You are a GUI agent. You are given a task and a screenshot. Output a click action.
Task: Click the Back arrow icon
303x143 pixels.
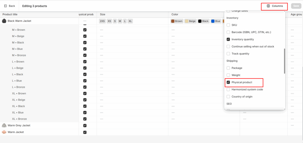(x=6, y=6)
